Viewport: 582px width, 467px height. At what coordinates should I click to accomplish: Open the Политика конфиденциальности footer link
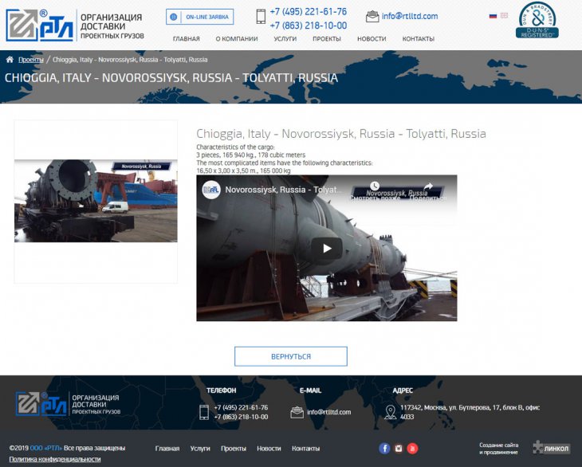(x=55, y=459)
